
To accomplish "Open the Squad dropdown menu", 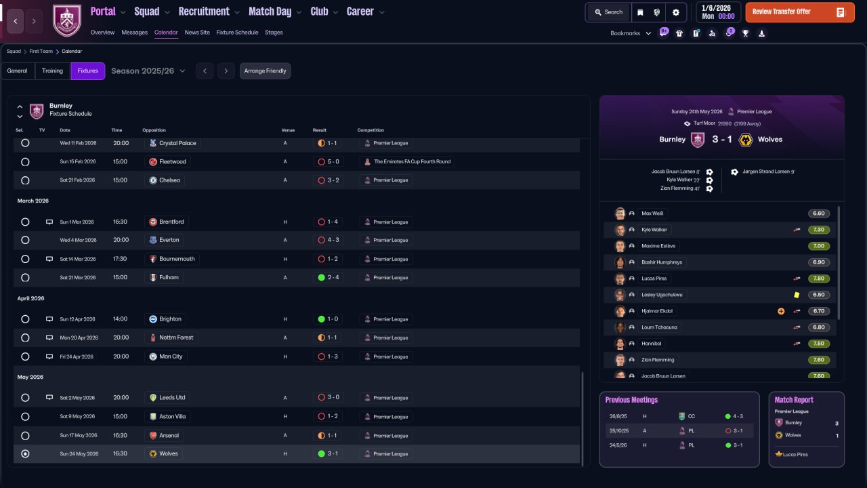I will [x=152, y=12].
